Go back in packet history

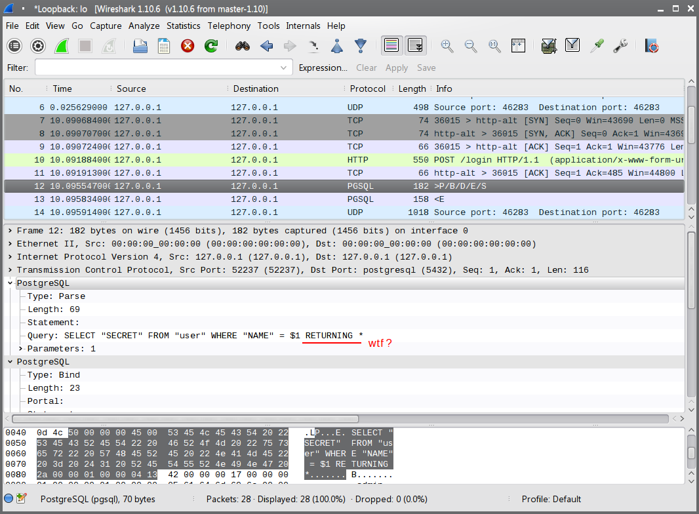[266, 45]
